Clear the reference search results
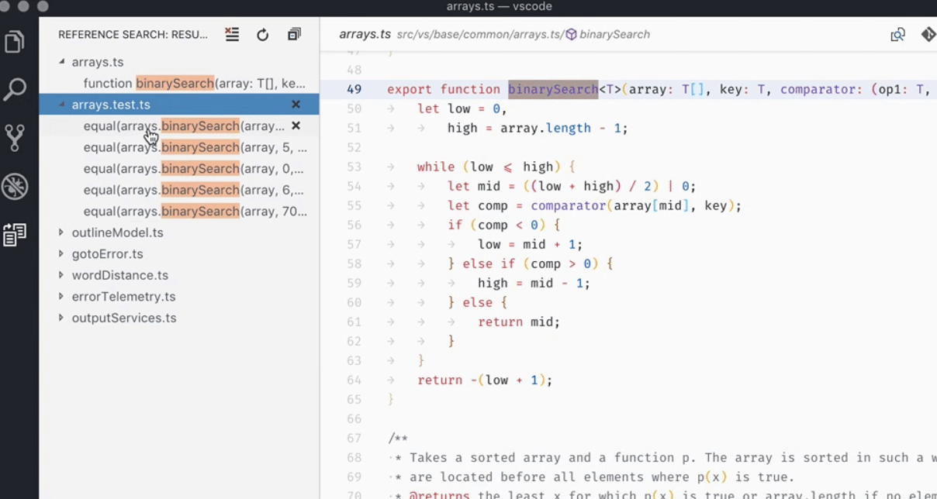 point(232,34)
